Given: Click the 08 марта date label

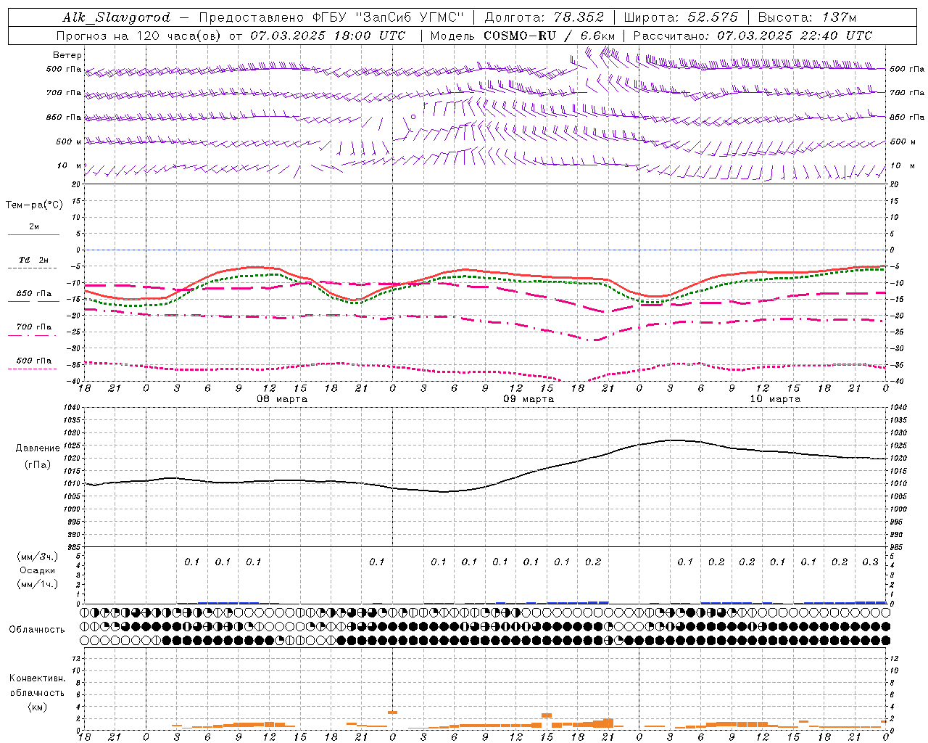Looking at the screenshot, I should click(x=282, y=399).
